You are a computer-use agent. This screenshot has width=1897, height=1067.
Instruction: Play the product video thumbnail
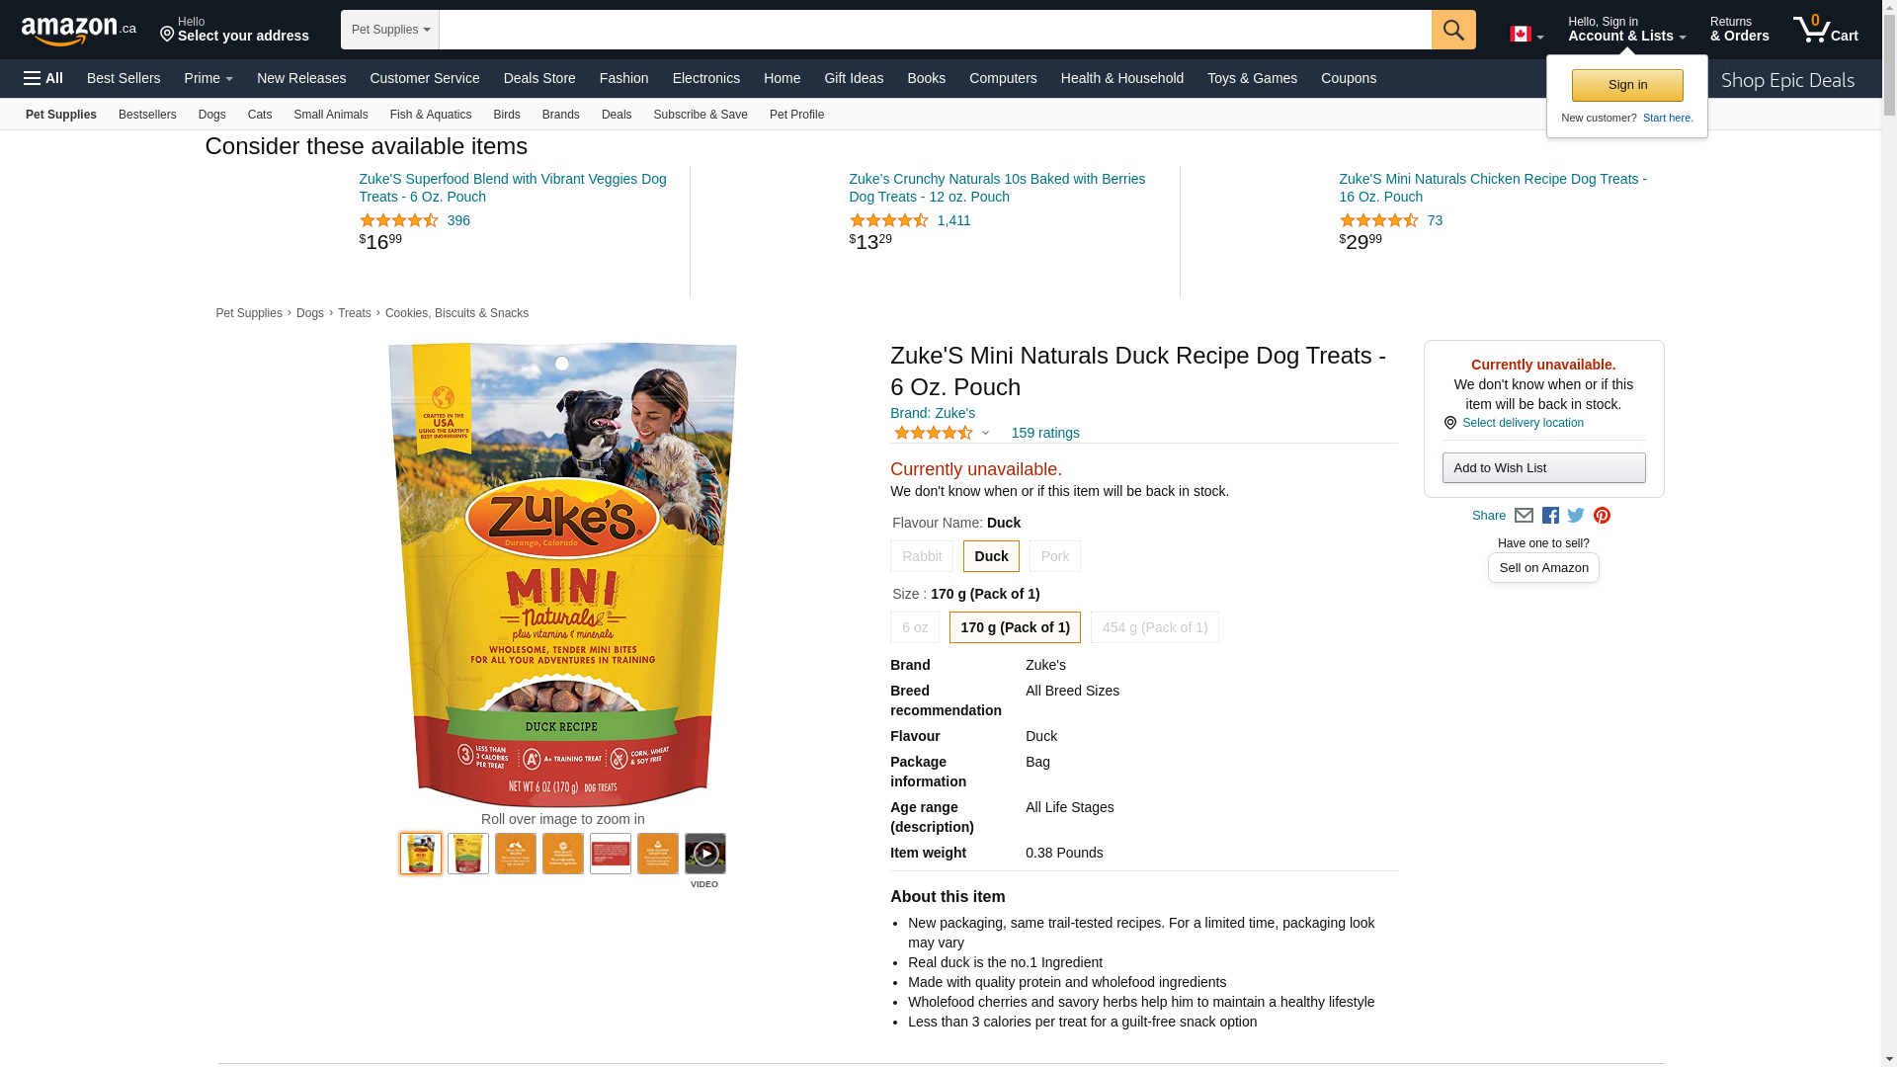click(x=704, y=854)
